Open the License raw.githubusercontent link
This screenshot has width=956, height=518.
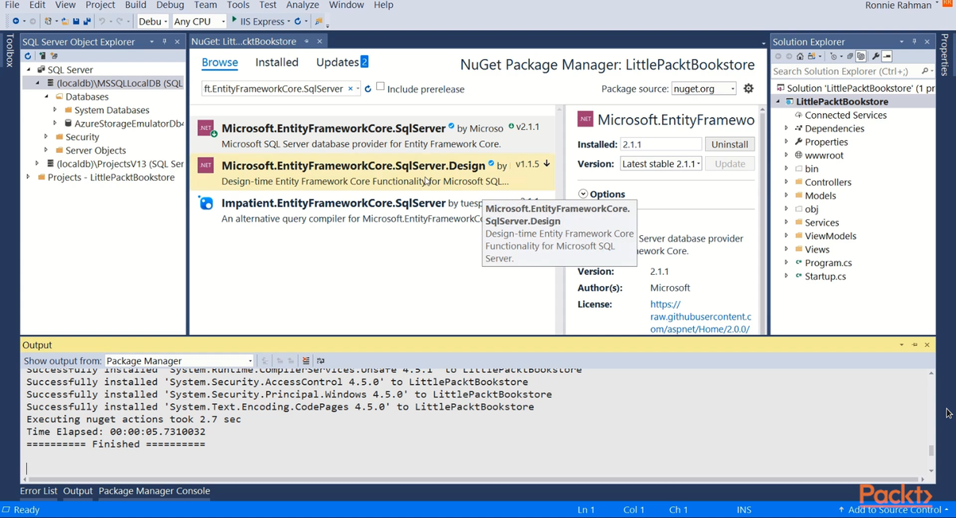tap(700, 316)
